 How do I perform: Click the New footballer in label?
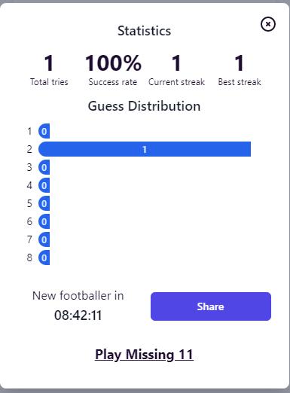tap(78, 296)
